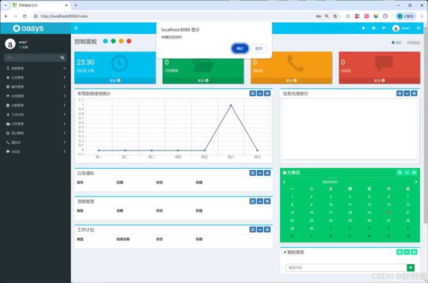Click 更多 on the blue attendance card
Image resolution: width=428 pixels, height=283 pixels.
tap(115, 81)
